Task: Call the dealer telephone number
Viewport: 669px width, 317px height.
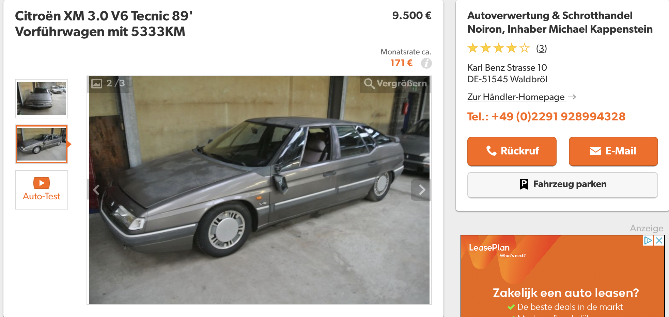Action: coord(546,117)
